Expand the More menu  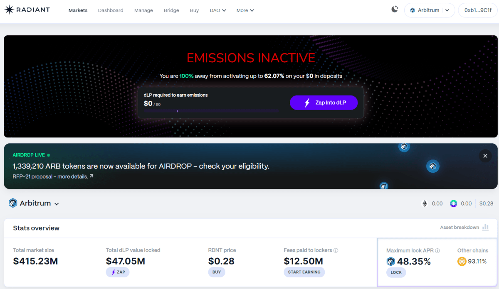click(x=245, y=10)
